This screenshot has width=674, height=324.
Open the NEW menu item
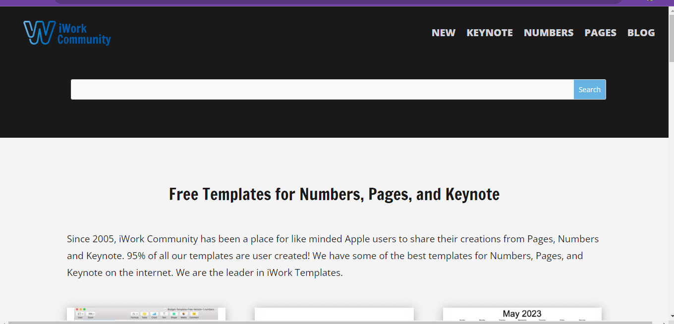(x=444, y=33)
